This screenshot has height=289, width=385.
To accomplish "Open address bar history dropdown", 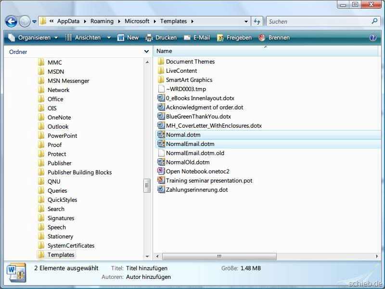I will (x=246, y=21).
